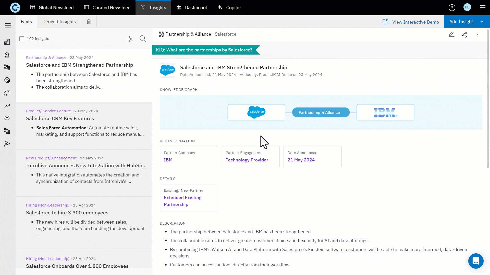Screen dimensions: 490x275
Task: Click the Salesforce logo thumbnail beside the title
Action: point(167,70)
